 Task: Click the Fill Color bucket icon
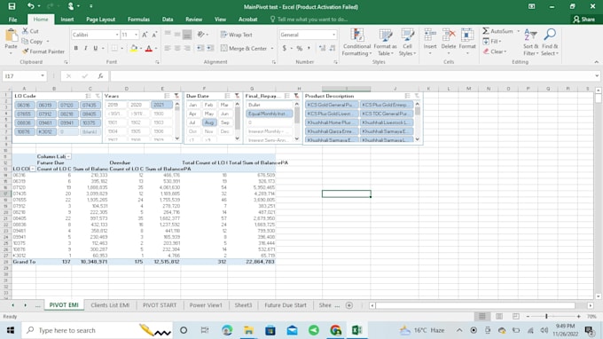(133, 48)
